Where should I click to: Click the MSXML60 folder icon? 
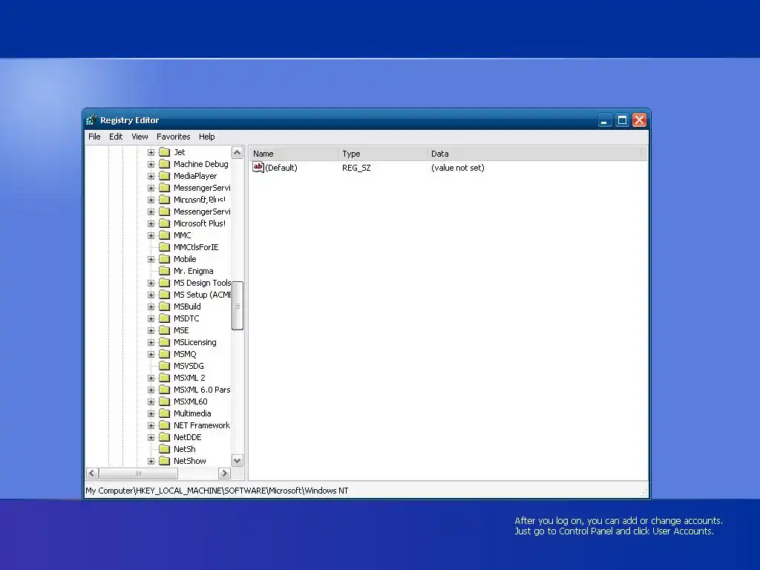click(x=165, y=402)
